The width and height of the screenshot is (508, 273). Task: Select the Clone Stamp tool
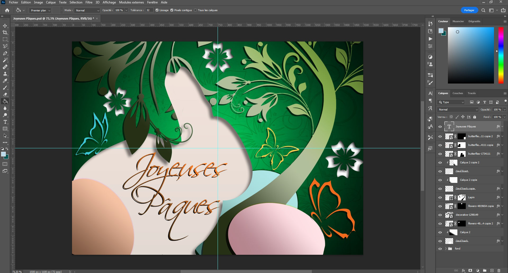[x=5, y=74]
